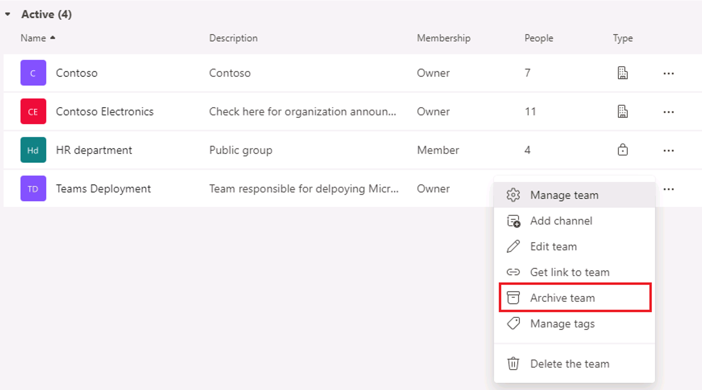Choose Delete the team
This screenshot has height=390, width=702.
[574, 364]
